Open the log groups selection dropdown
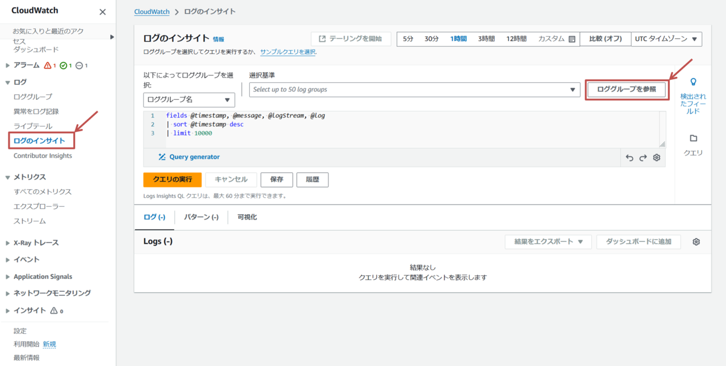726x366 pixels. pyautogui.click(x=414, y=90)
